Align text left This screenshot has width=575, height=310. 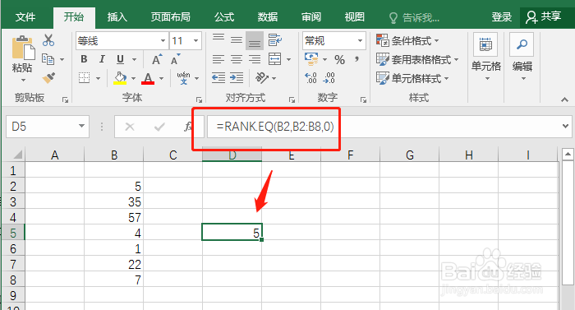218,58
